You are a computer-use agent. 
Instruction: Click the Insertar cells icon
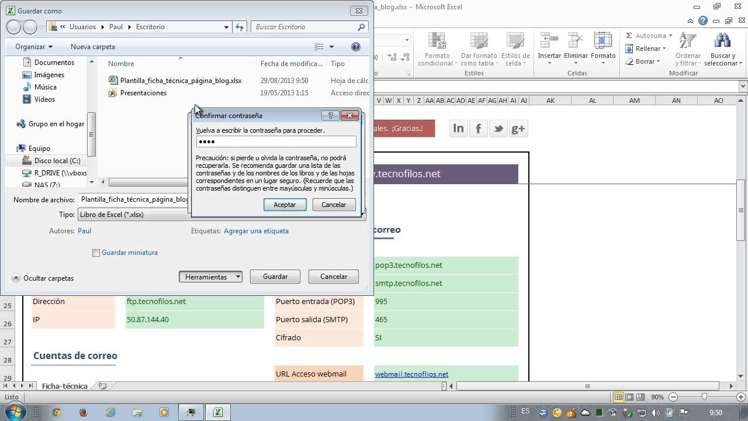(x=549, y=42)
